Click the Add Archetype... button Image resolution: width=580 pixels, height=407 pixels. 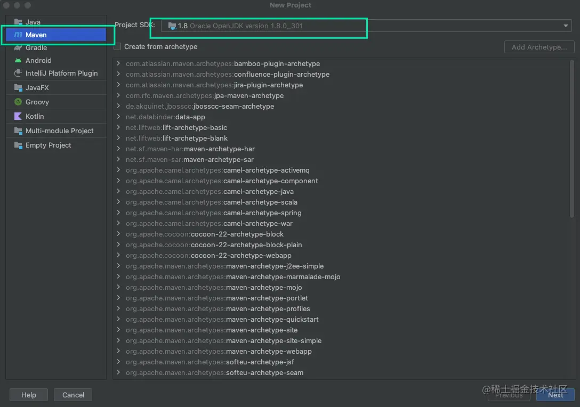[x=539, y=47]
